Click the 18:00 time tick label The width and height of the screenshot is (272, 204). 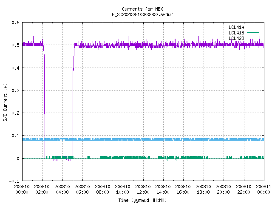coord(203,192)
